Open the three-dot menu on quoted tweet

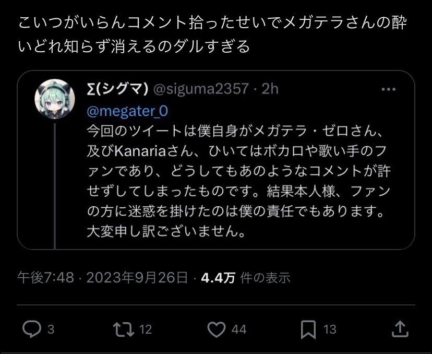click(389, 89)
